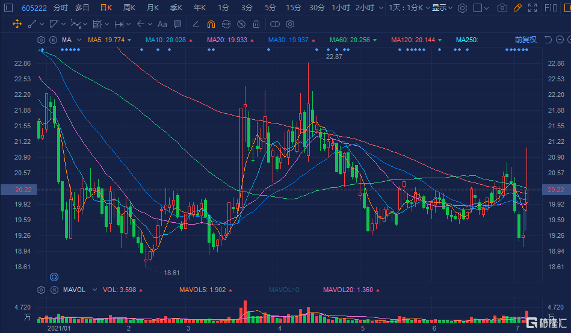Click the magnet snap drawing icon
The width and height of the screenshot is (571, 333).
[211, 24]
